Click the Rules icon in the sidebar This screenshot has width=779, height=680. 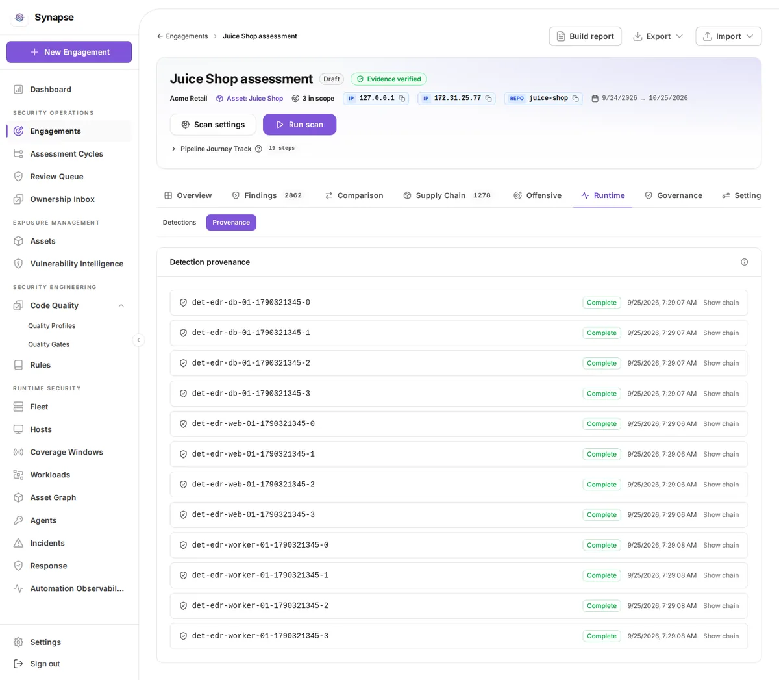tap(18, 365)
